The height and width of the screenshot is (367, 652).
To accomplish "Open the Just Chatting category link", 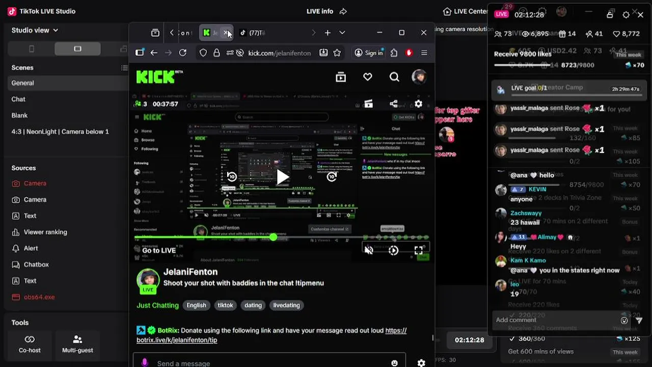I will pyautogui.click(x=157, y=305).
